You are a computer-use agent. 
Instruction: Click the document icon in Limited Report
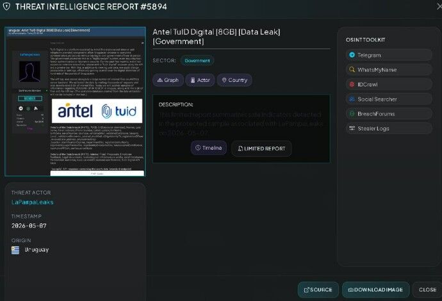click(240, 149)
